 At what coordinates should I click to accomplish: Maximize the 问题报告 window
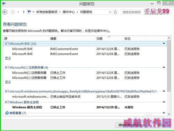pos(159,3)
